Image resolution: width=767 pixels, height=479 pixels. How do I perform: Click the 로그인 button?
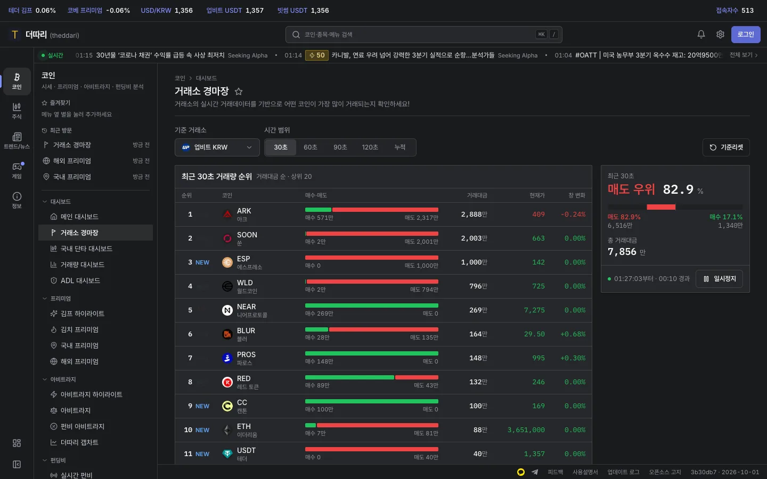[746, 35]
